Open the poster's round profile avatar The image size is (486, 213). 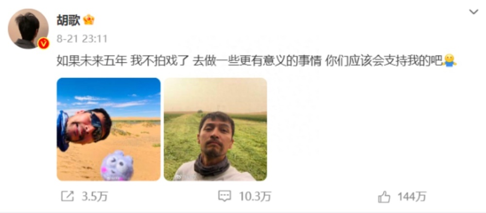(28, 29)
